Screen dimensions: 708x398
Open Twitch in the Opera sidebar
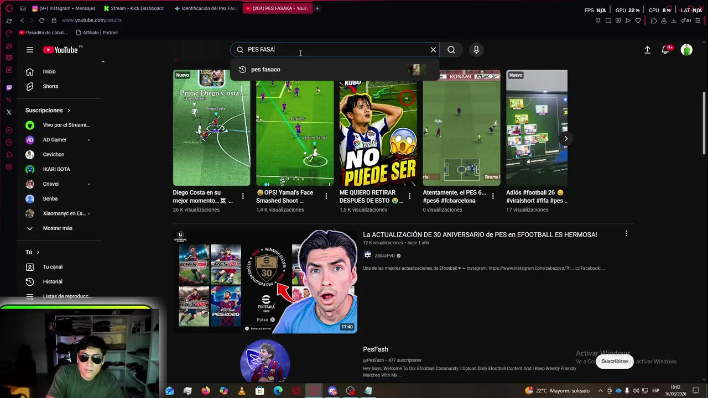(9, 87)
